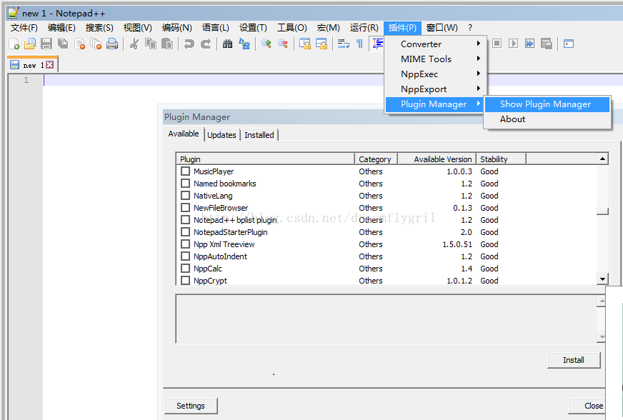Toggle the Show indent guide icon
The width and height of the screenshot is (623, 420).
tap(377, 44)
